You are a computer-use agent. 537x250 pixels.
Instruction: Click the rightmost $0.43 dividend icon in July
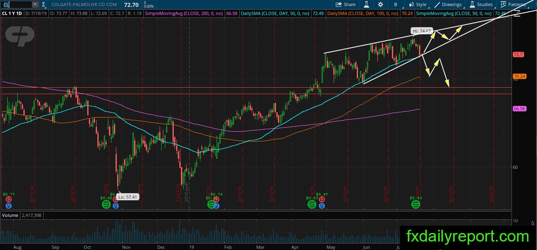416,204
